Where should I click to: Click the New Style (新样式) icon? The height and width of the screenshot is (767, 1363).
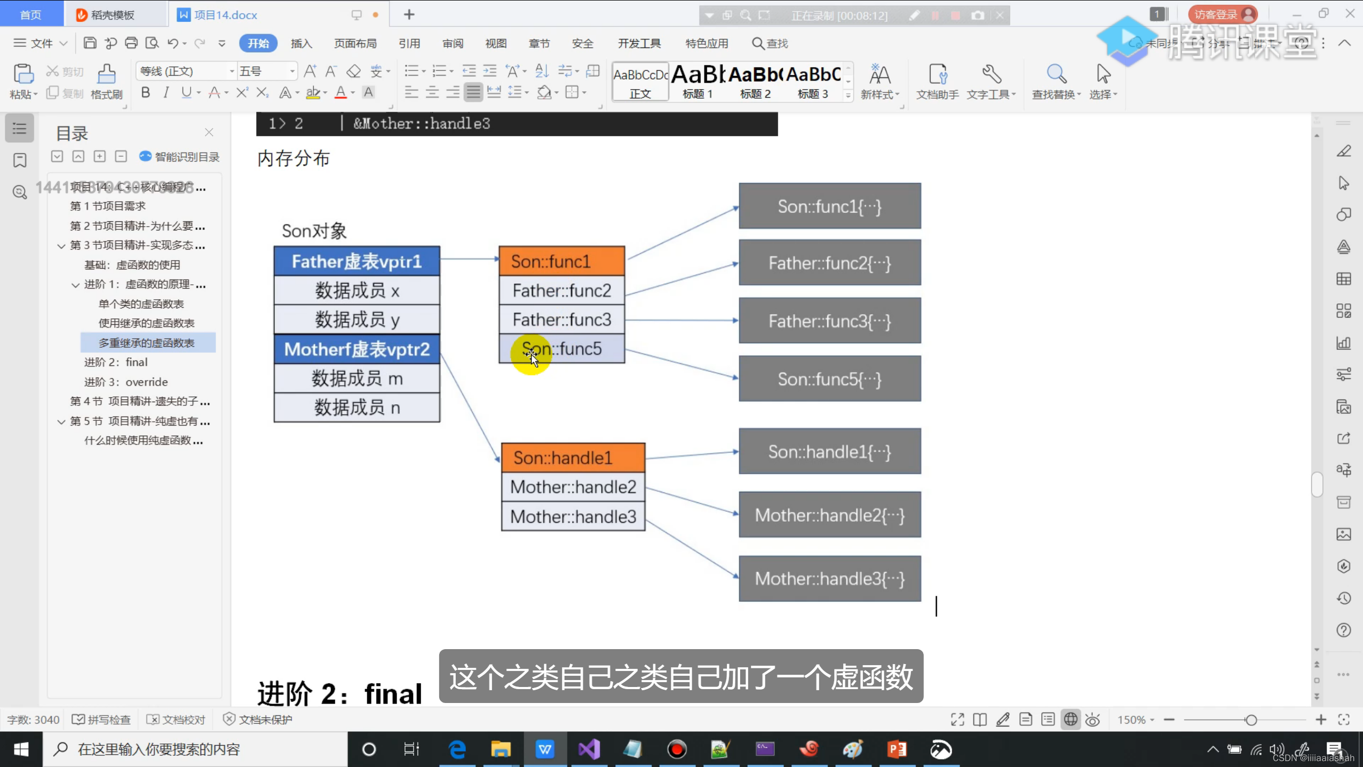click(x=879, y=81)
